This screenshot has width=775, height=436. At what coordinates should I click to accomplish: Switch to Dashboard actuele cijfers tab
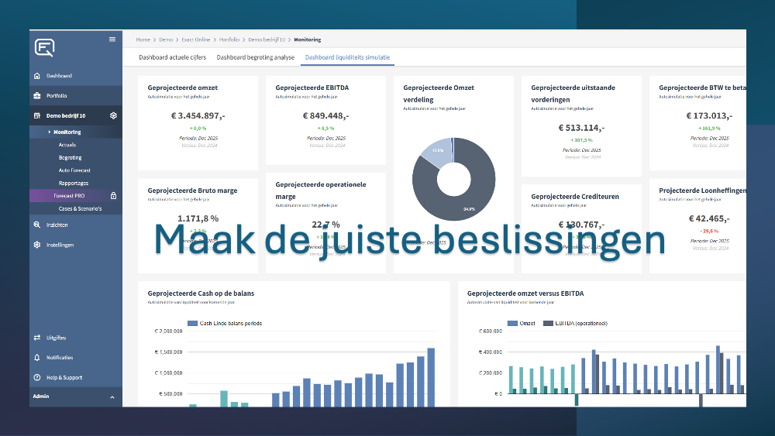(x=172, y=57)
